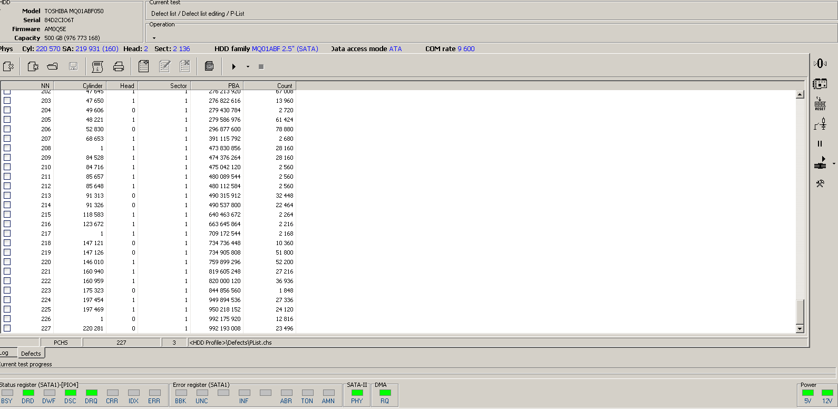Open the folder icon in the toolbar
The width and height of the screenshot is (838, 409).
52,66
